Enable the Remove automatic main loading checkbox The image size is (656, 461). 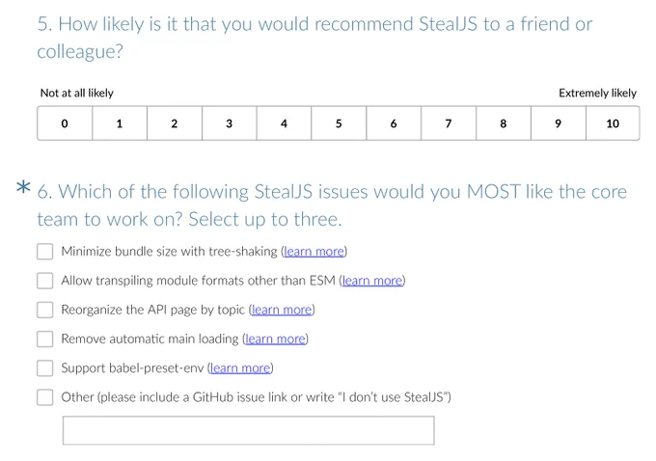click(x=44, y=339)
